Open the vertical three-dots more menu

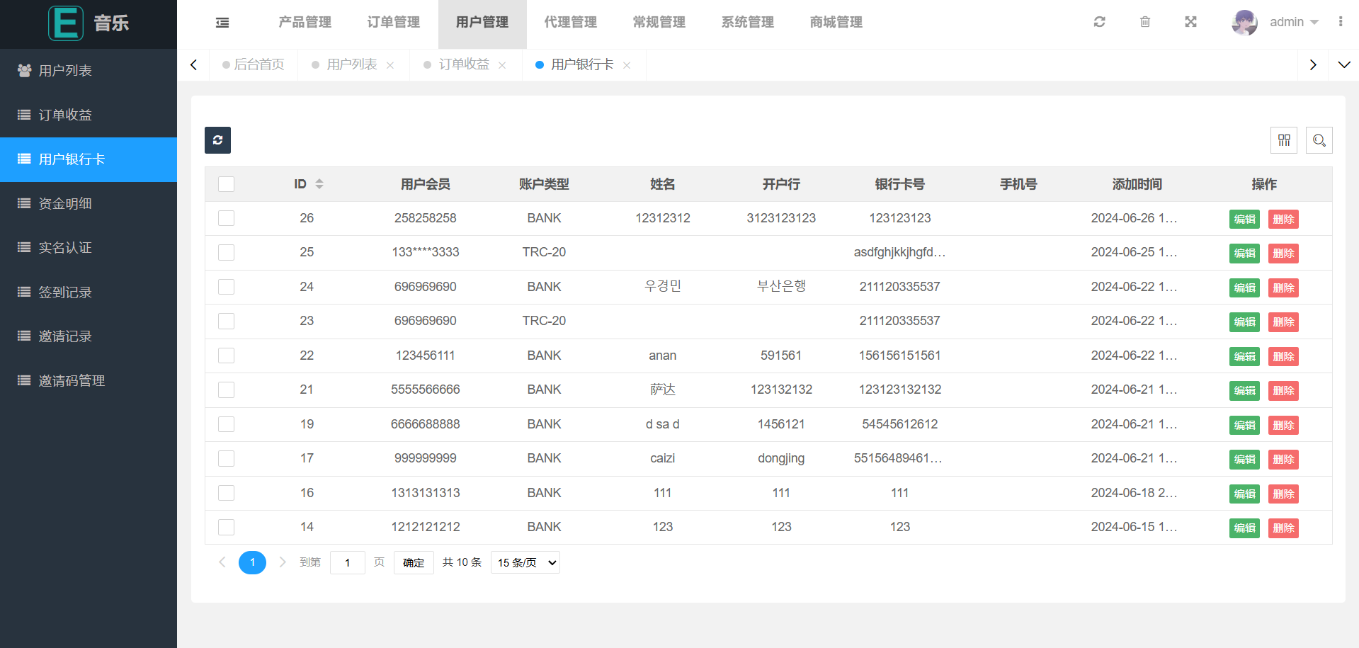click(x=1340, y=22)
